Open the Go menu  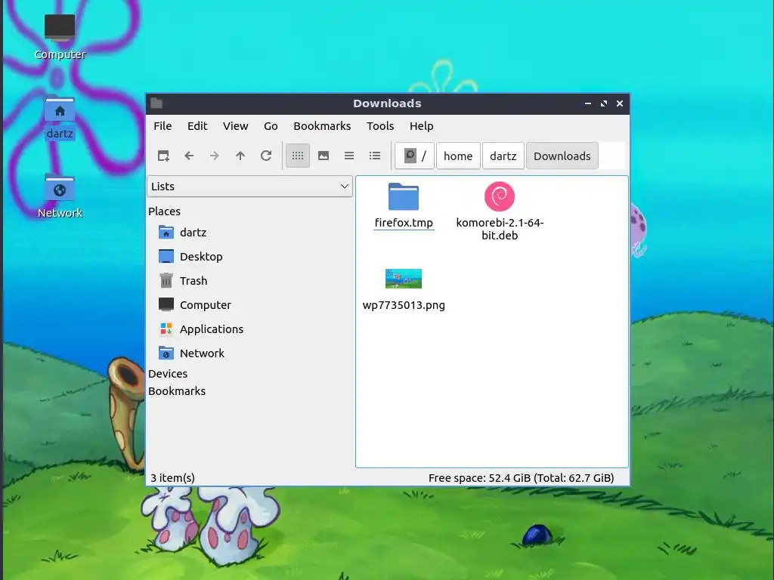(271, 126)
